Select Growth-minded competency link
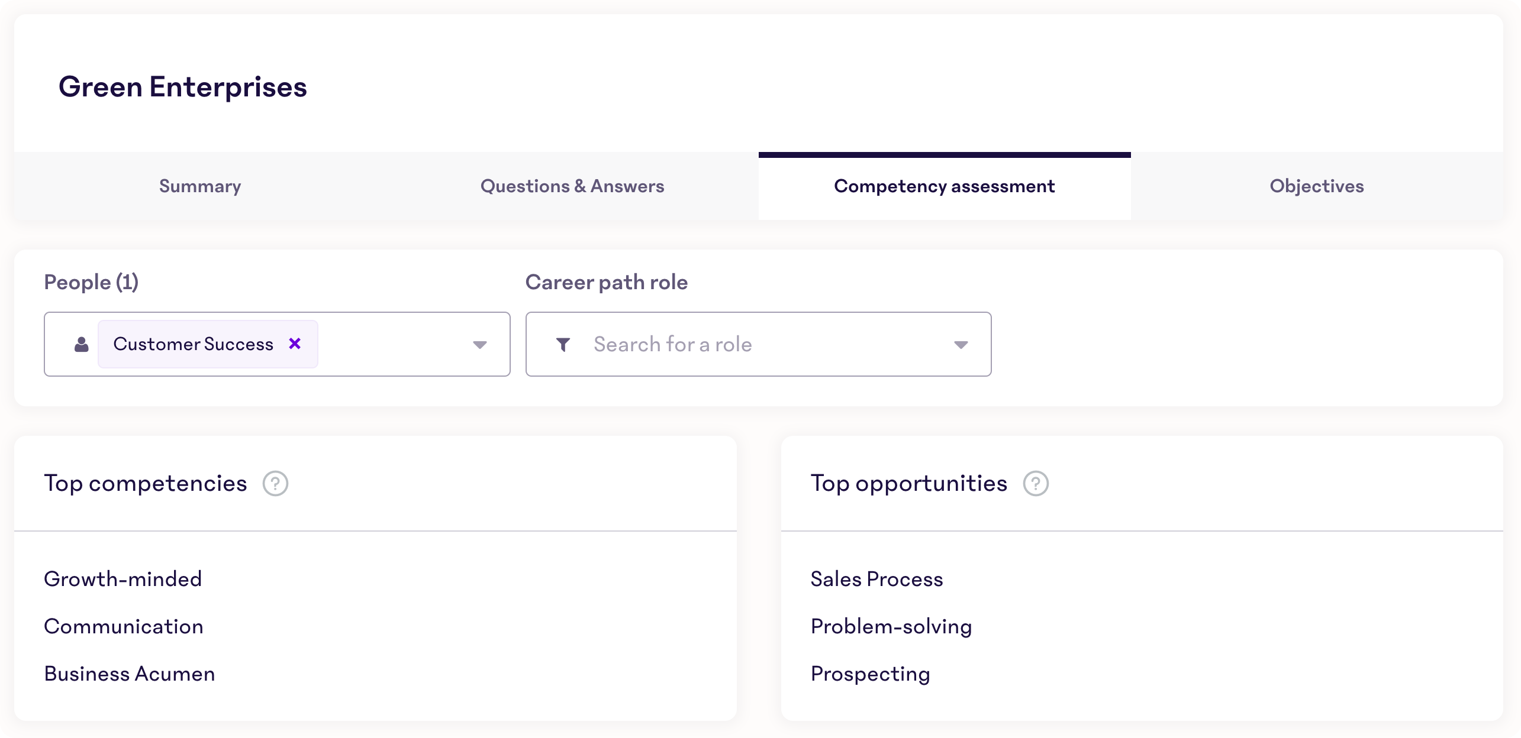 tap(123, 578)
